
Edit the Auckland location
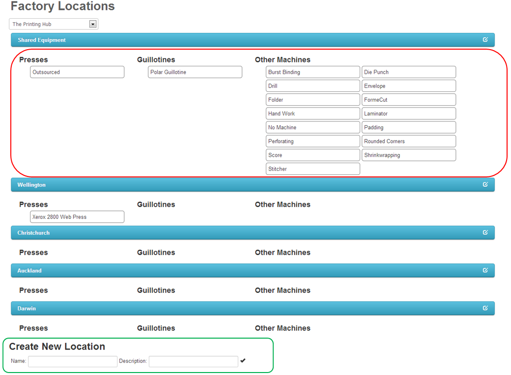click(x=485, y=270)
